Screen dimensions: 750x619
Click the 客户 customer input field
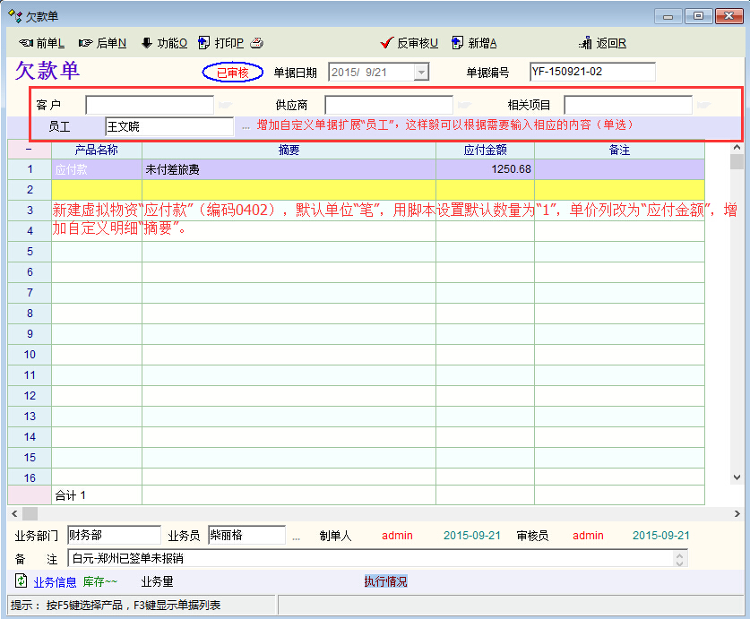pyautogui.click(x=150, y=106)
